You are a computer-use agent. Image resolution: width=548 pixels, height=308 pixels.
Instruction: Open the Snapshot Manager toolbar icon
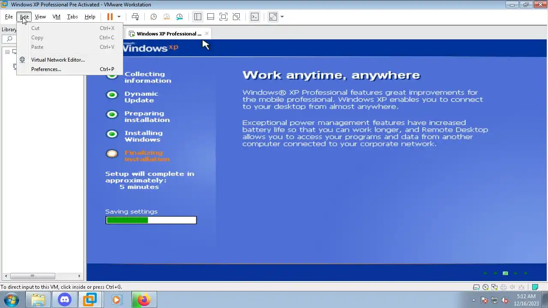(179, 17)
